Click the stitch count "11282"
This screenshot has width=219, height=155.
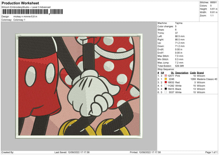(x=171, y=86)
